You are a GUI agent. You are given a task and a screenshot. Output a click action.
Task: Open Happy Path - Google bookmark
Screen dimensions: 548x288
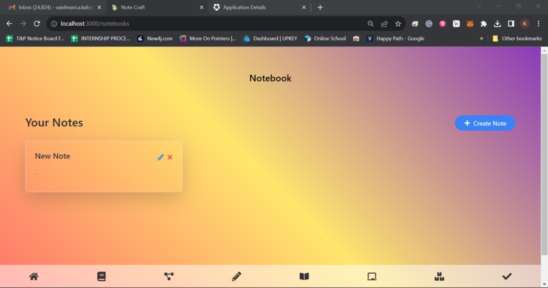point(395,39)
